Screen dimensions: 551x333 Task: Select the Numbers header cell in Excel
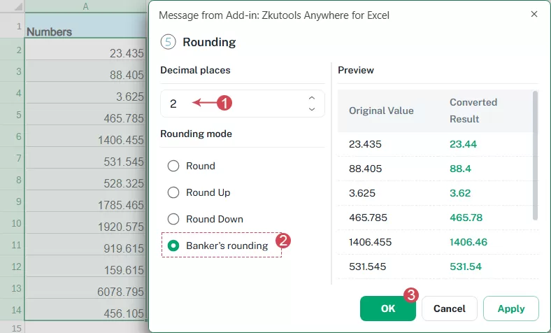(x=86, y=25)
